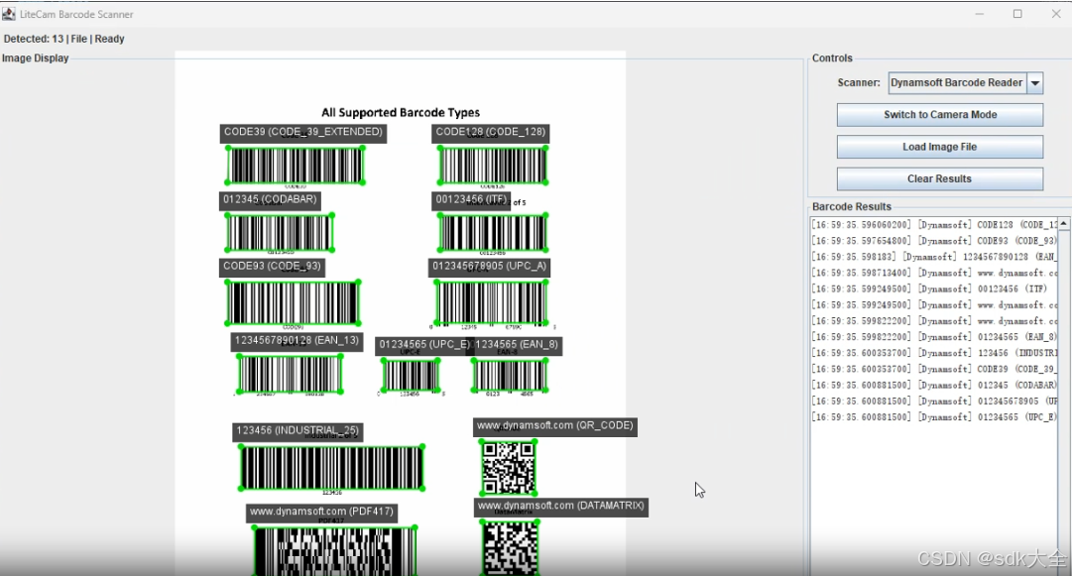Select the result line containing EAN_8
The image size is (1072, 576).
934,337
